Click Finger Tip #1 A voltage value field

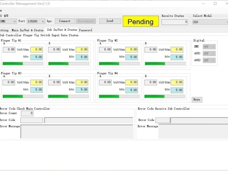coord(9,49)
